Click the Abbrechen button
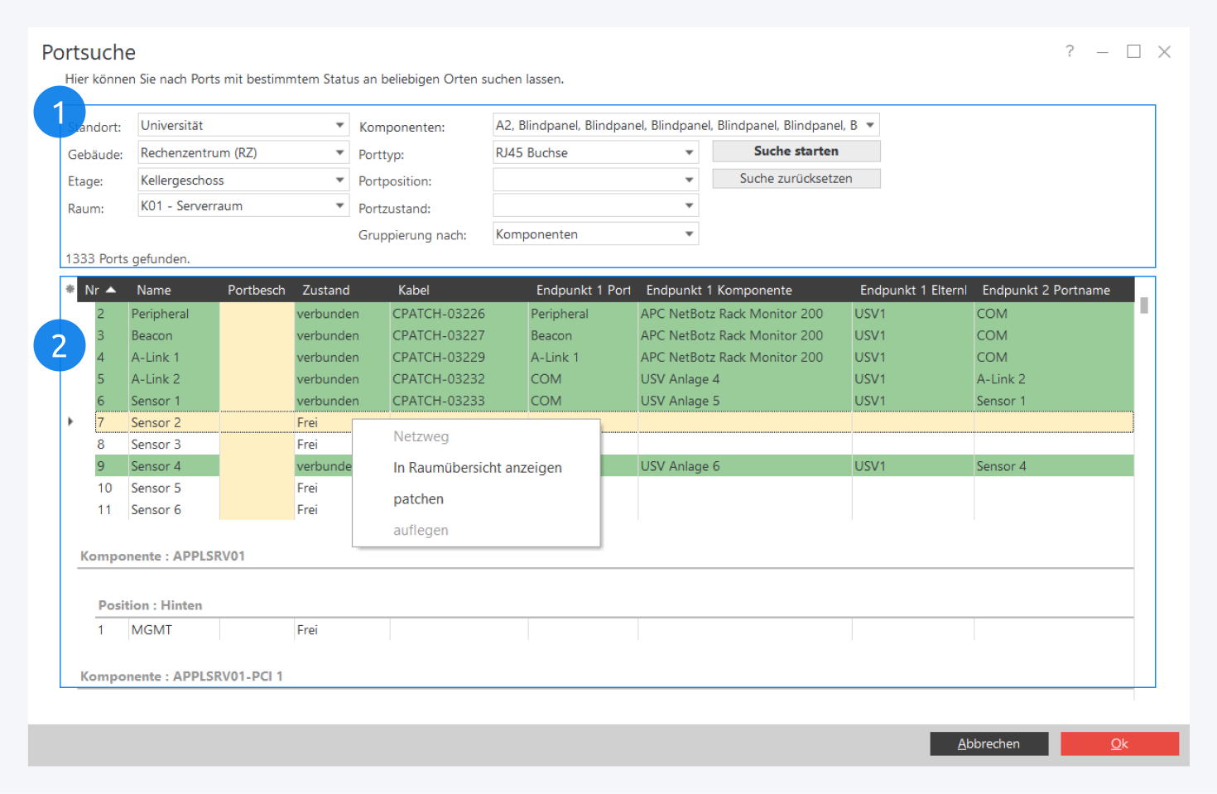This screenshot has height=794, width=1217. click(x=989, y=743)
